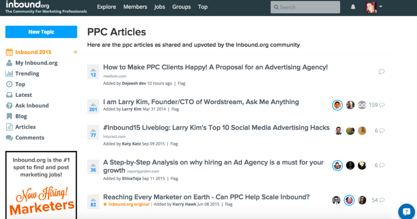Click the Articles document icon
The image size is (417, 219).
(x=9, y=127)
